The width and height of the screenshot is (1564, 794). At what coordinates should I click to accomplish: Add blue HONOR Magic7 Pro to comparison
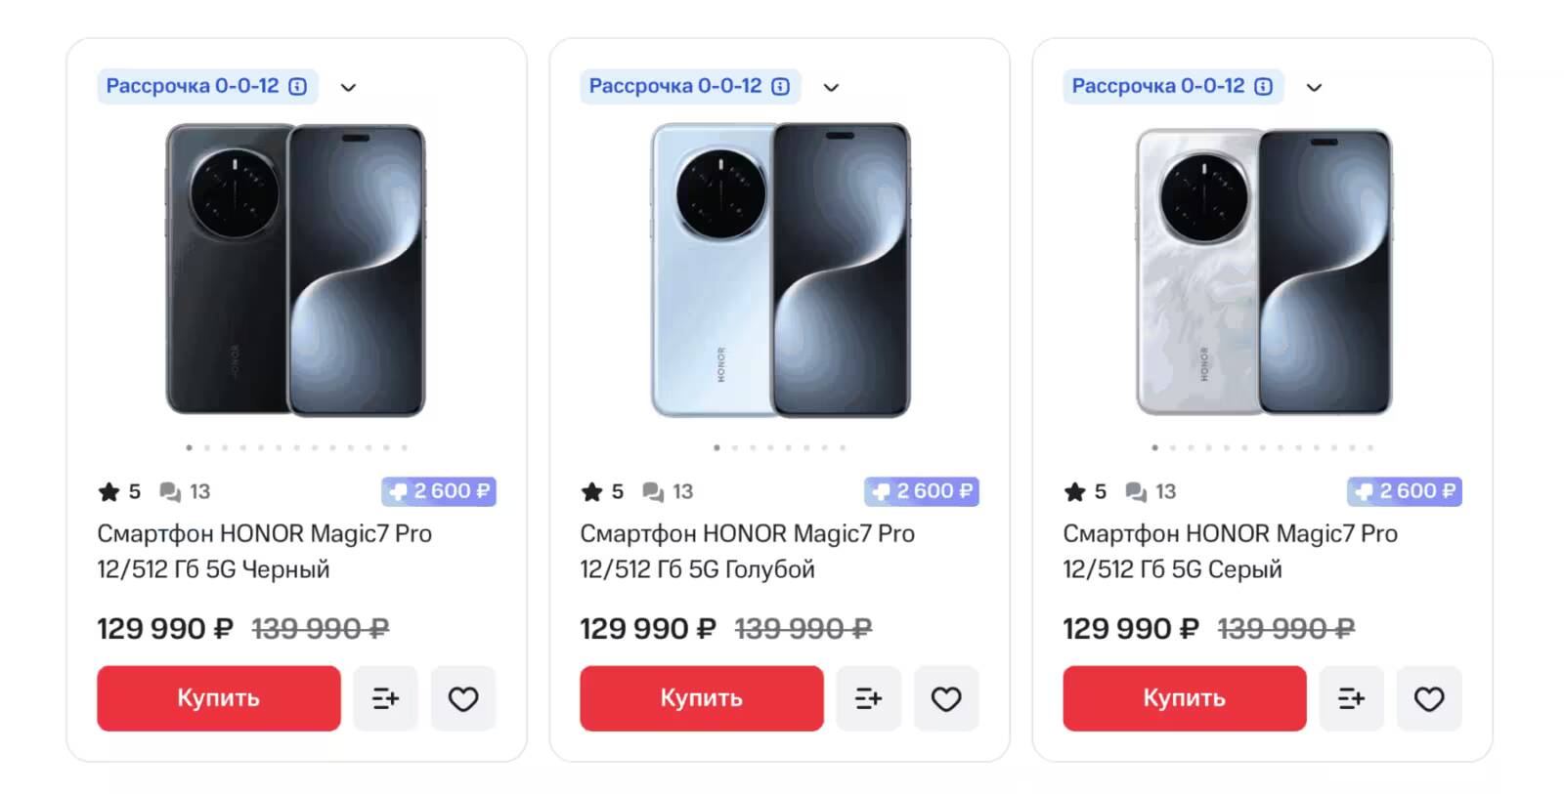tap(868, 698)
